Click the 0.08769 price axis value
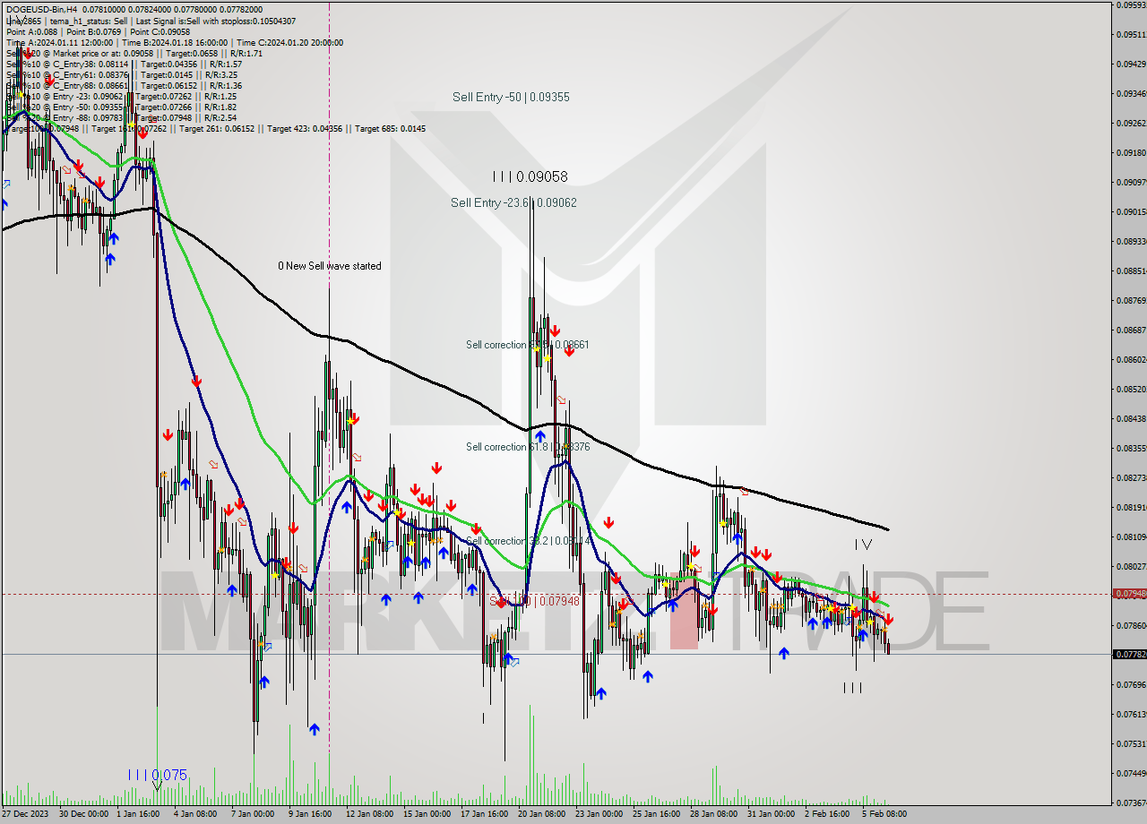Screen dimensions: 1147x824 1131,300
